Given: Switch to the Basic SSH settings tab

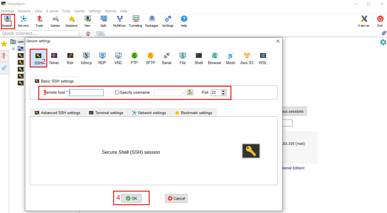Looking at the screenshot, I should 54,81.
